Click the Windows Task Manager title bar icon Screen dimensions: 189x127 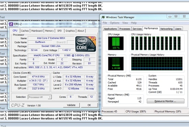(x=103, y=18)
